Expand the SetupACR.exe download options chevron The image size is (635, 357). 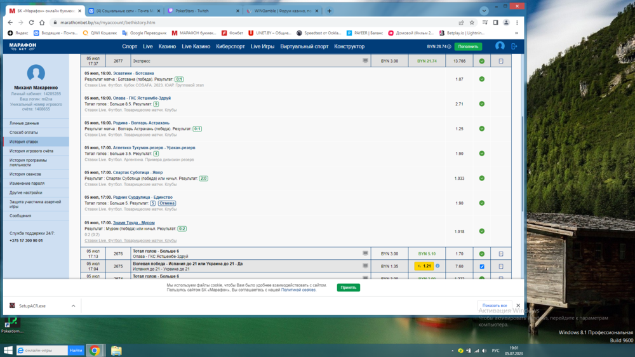(x=73, y=306)
